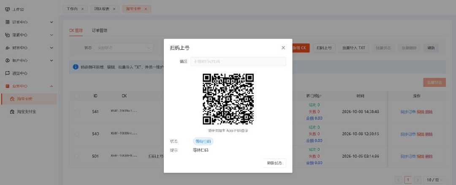Viewport: 456px width, 185px height.
Task: Click the 备注 input field in dialog
Action: [238, 61]
